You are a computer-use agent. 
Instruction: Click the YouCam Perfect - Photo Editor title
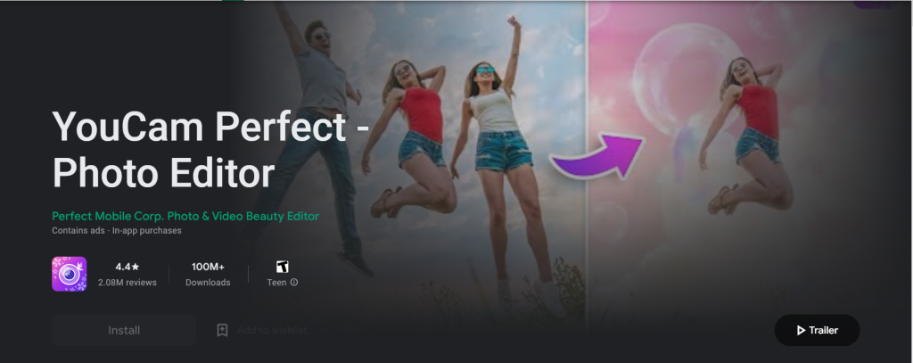[x=210, y=150]
